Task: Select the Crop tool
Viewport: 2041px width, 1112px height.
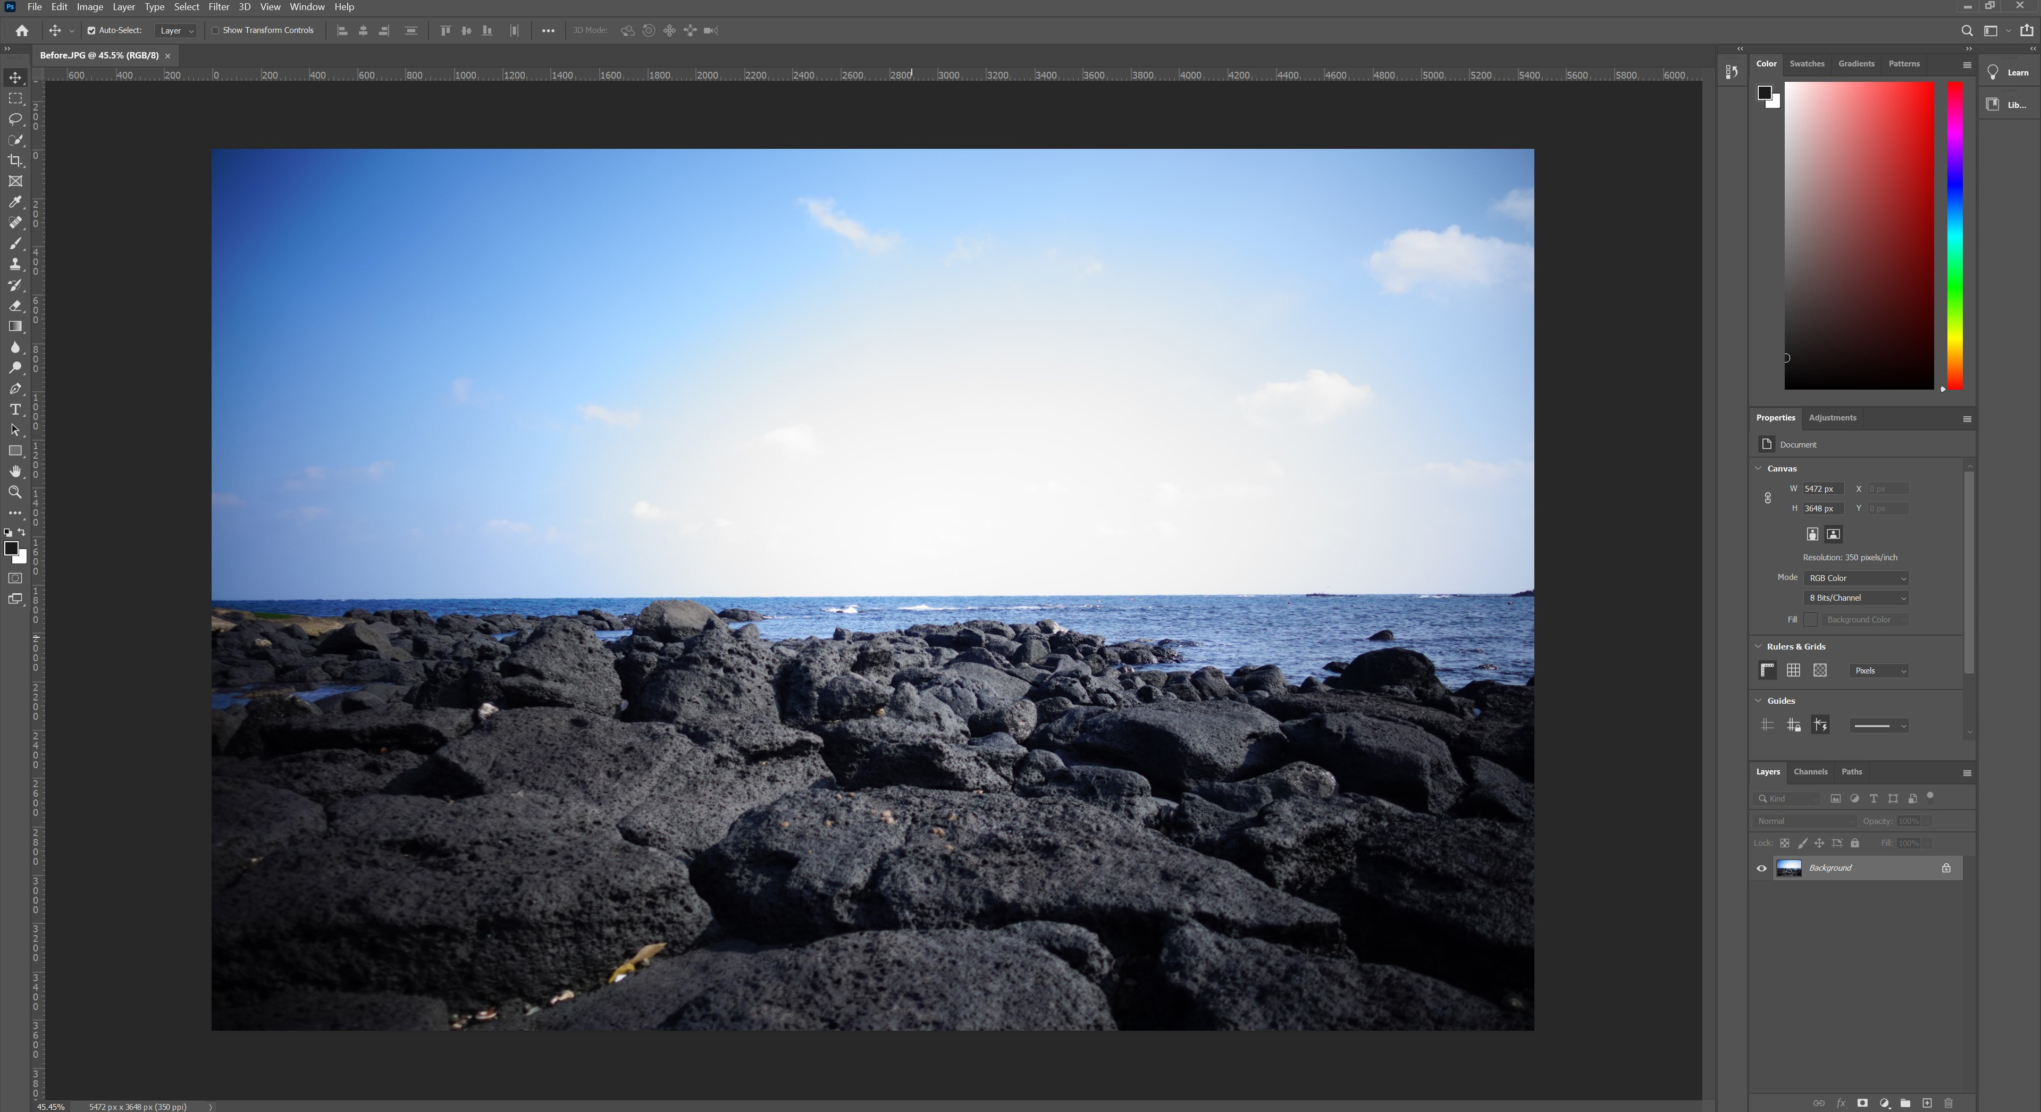Action: pos(15,161)
